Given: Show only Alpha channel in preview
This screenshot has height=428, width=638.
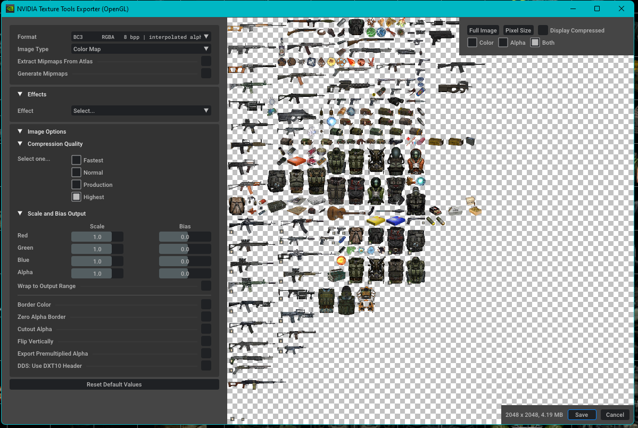Looking at the screenshot, I should click(x=503, y=43).
